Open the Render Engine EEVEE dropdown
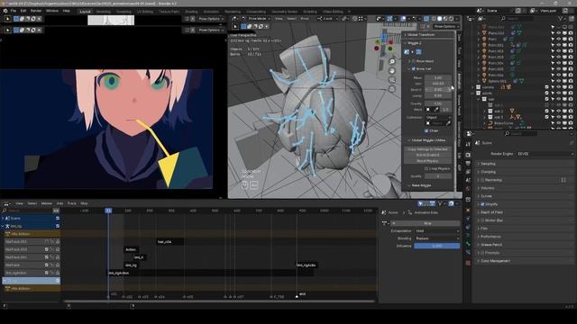Image resolution: width=577 pixels, height=324 pixels. click(x=545, y=154)
